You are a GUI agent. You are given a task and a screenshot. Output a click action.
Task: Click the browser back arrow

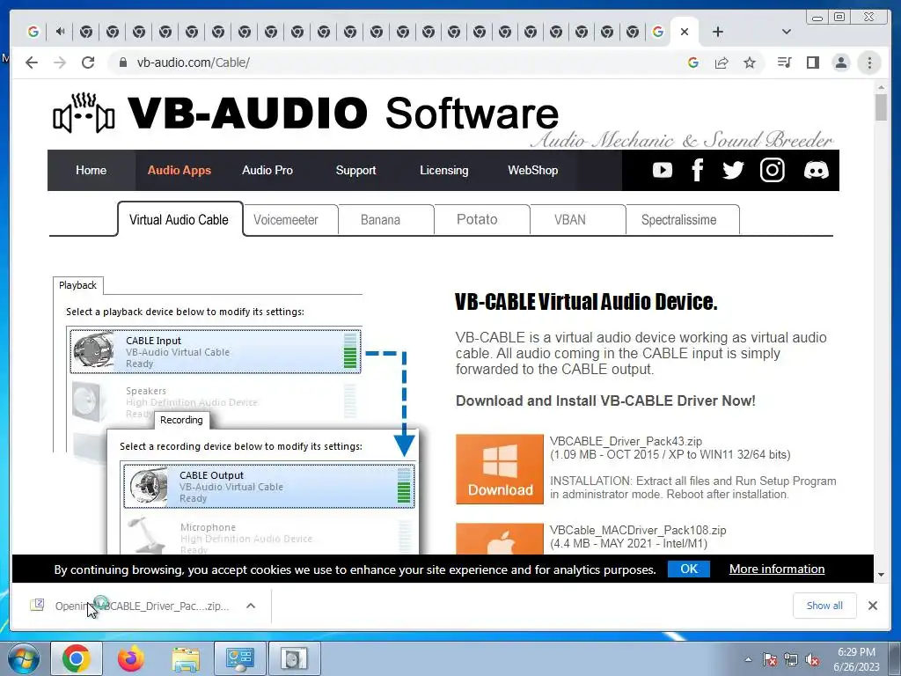tap(32, 62)
